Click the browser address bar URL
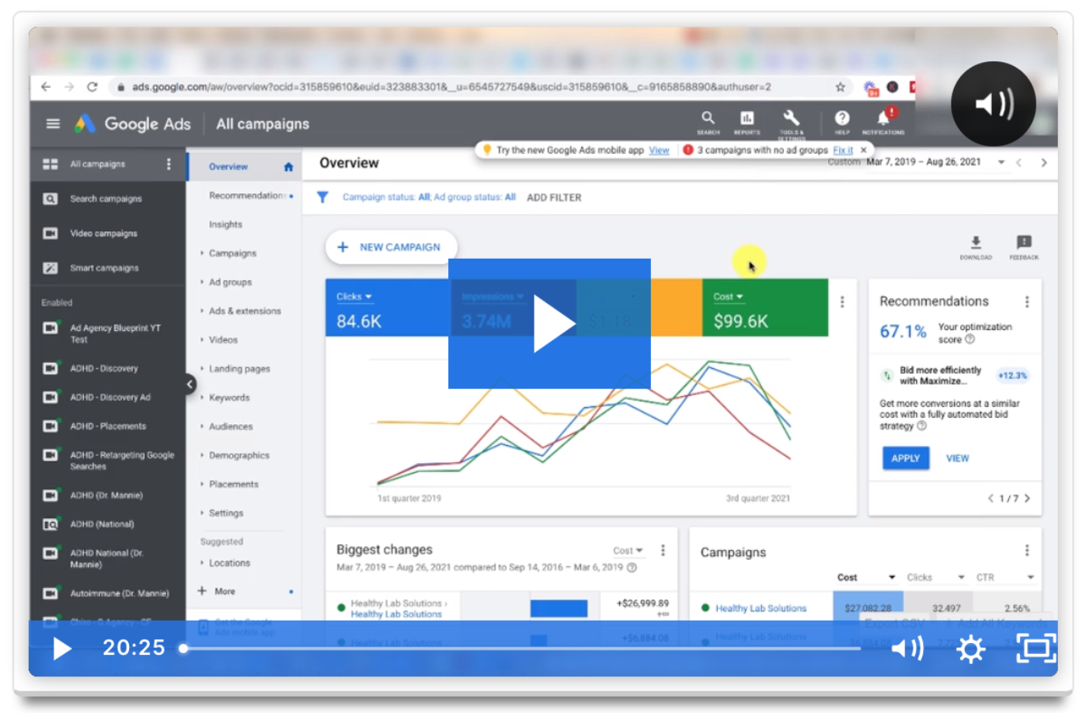Screen dimensions: 1086x713 tap(451, 87)
